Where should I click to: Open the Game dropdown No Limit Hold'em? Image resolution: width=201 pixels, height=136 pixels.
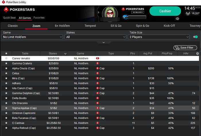click(32, 37)
